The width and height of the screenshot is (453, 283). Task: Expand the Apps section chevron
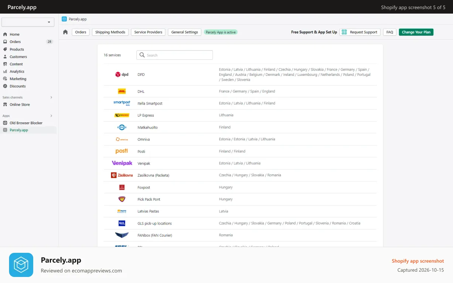tap(51, 116)
